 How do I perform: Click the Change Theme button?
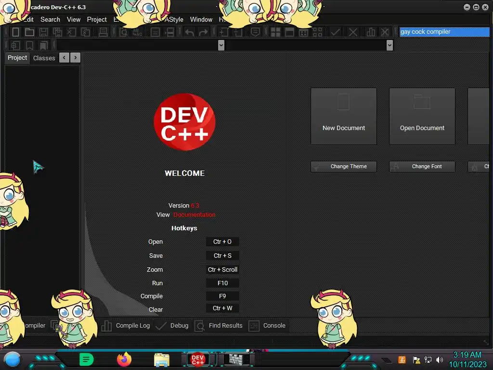click(x=344, y=166)
